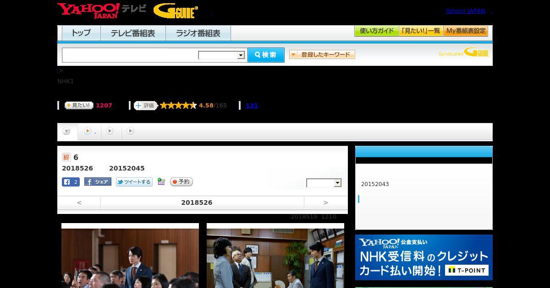The height and width of the screenshot is (288, 550).
Task: Click the 検索 search button
Action: (266, 55)
